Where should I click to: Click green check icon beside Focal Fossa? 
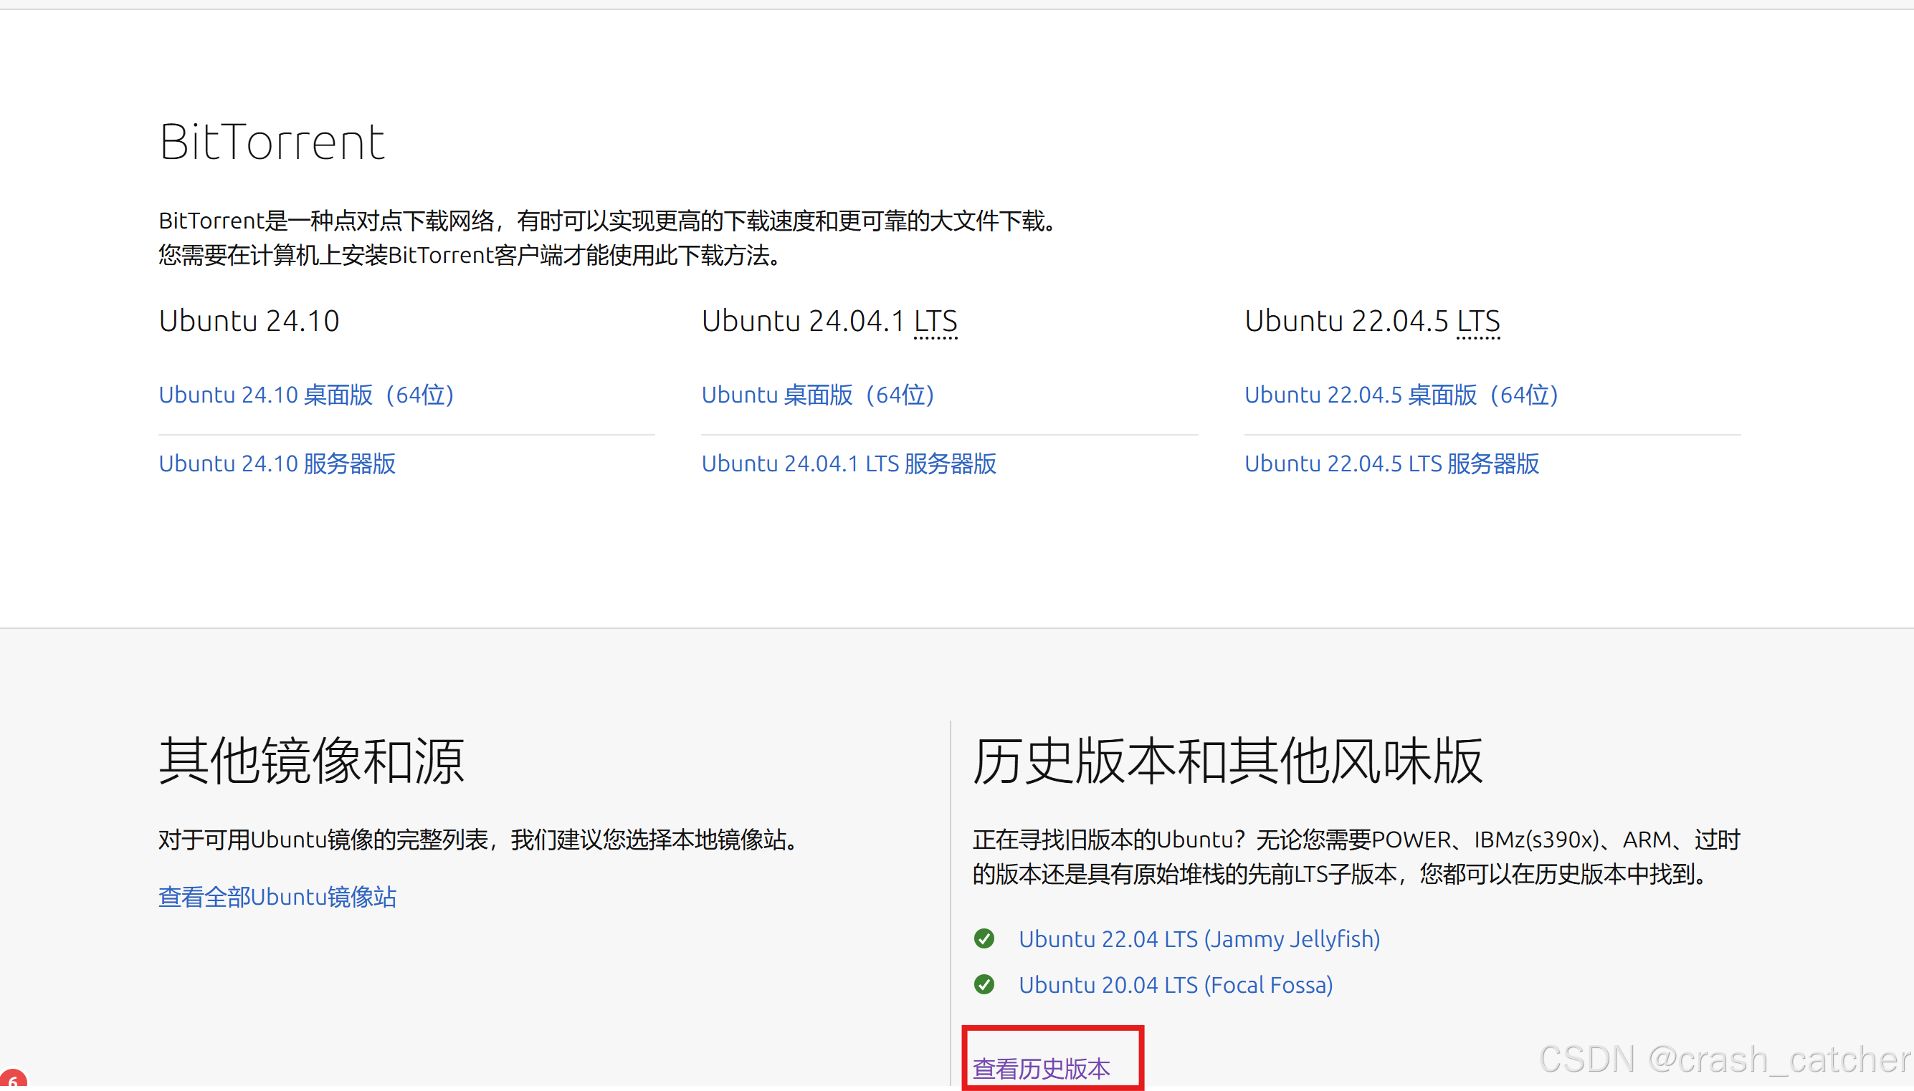point(984,984)
